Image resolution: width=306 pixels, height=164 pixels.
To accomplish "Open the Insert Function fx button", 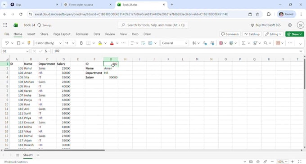I will tap(46, 51).
